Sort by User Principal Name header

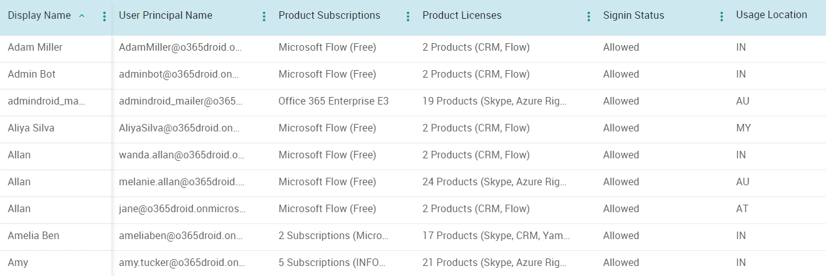[166, 16]
